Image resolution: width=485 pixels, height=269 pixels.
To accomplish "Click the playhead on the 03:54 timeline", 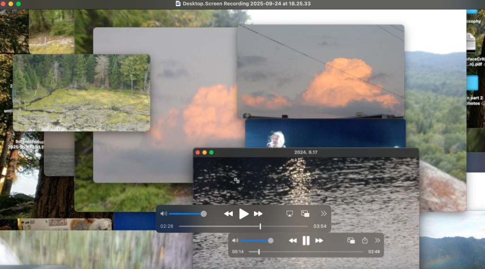I will pos(260,226).
